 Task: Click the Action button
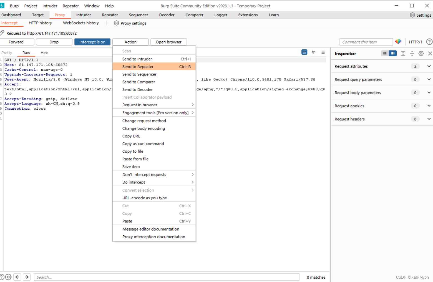coord(130,42)
